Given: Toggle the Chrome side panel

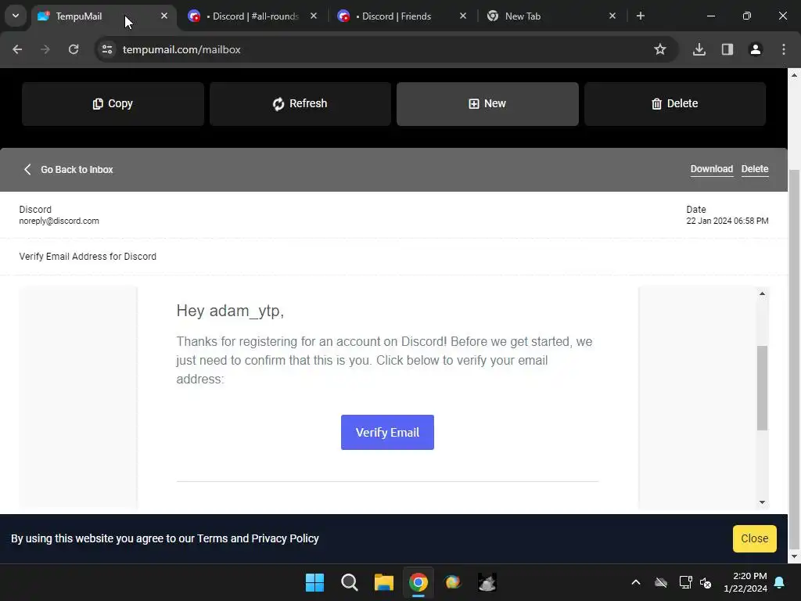Looking at the screenshot, I should coord(727,49).
